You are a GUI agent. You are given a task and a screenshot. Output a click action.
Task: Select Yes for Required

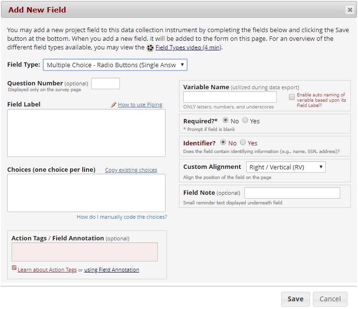click(245, 120)
